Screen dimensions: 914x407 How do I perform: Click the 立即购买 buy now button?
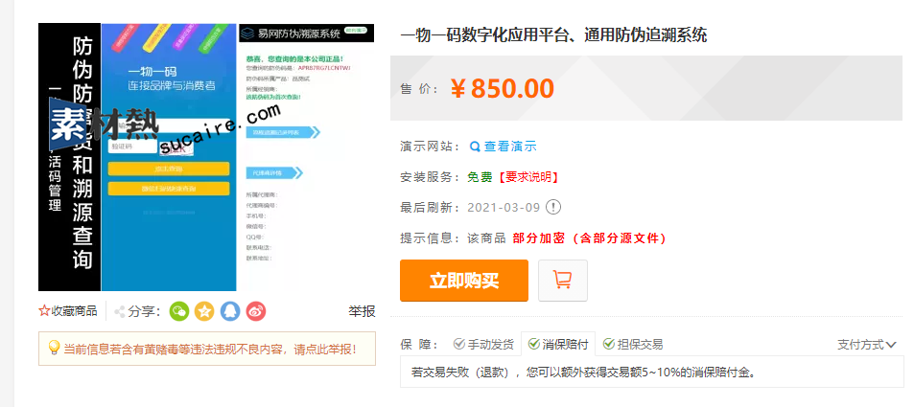tap(464, 281)
